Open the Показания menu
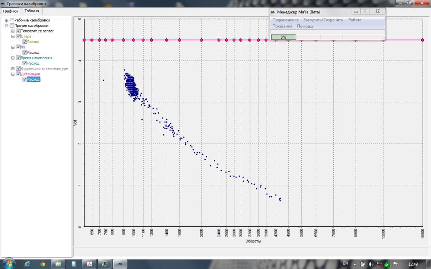431x269 pixels. pos(282,26)
